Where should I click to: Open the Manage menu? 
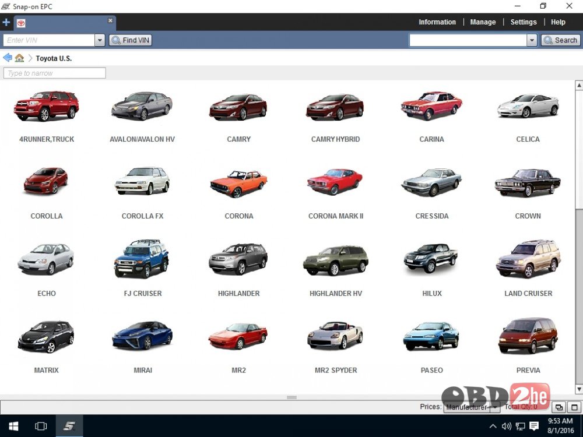point(483,22)
